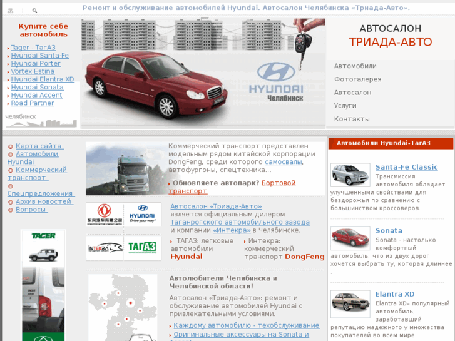This screenshot has height=341, width=455.
Task: Click the magnifier search icon
Action: [34, 11]
